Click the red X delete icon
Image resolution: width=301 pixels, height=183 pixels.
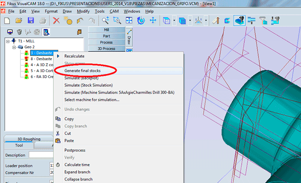click(x=56, y=21)
